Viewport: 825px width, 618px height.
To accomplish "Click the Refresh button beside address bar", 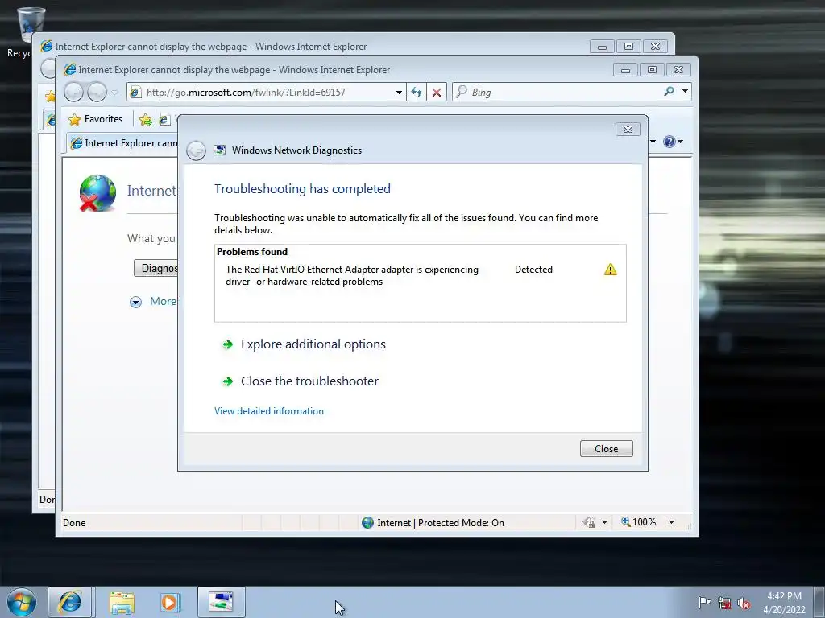I will click(x=417, y=93).
